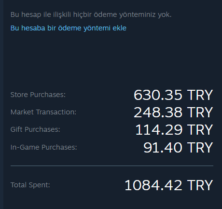Open the 'Bu hesaba bir ödeme yöntemi ekle' link
Screen dimensions: 222x209
coord(69,28)
